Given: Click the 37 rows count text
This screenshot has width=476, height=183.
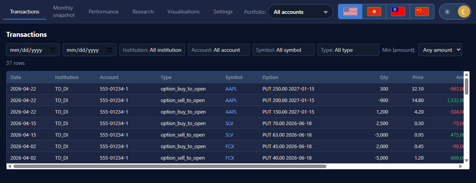Looking at the screenshot, I should 15,63.
